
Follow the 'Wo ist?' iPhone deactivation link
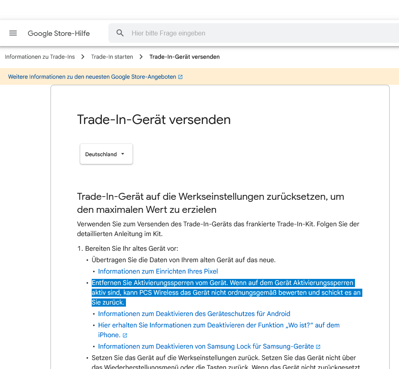pos(218,325)
